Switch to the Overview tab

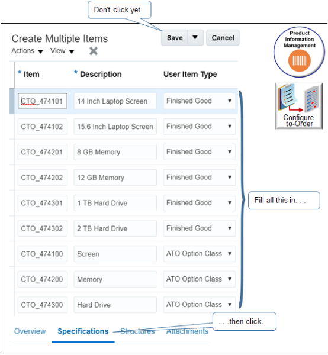[x=30, y=331]
